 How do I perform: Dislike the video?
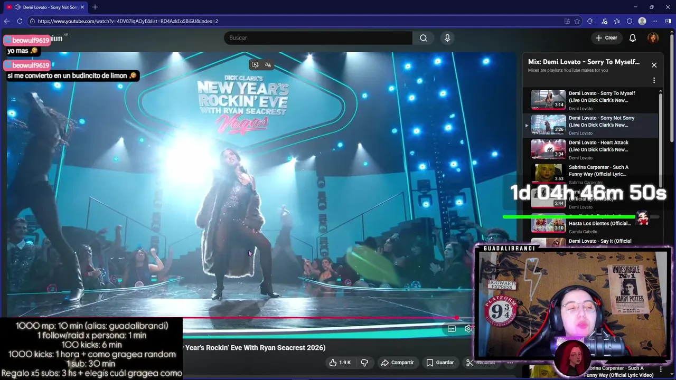[364, 363]
